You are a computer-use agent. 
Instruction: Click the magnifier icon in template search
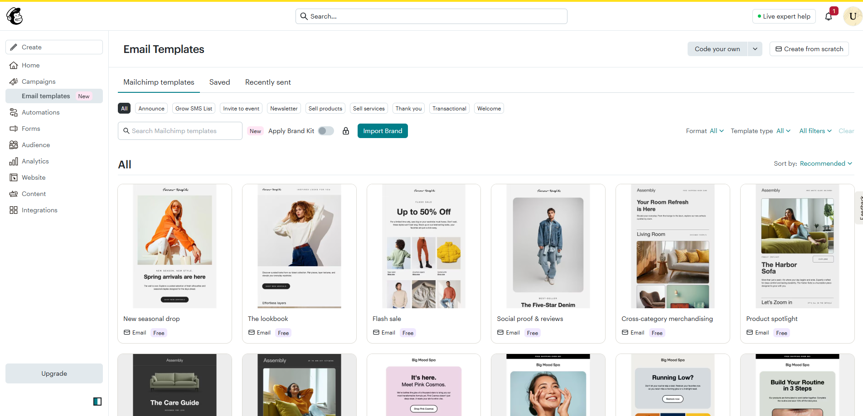click(x=126, y=131)
